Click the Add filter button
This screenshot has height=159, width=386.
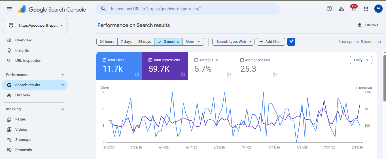click(271, 42)
